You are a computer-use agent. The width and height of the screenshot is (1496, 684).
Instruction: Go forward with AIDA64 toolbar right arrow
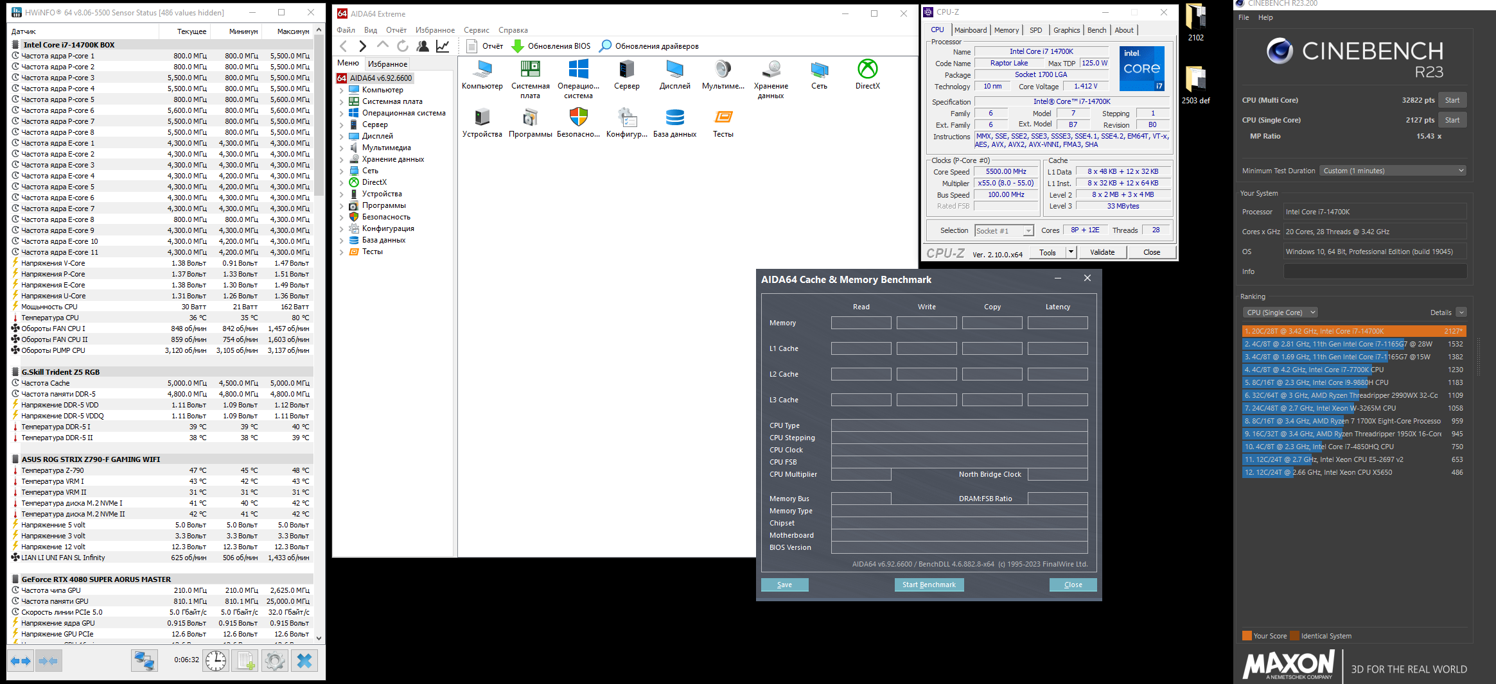[363, 46]
